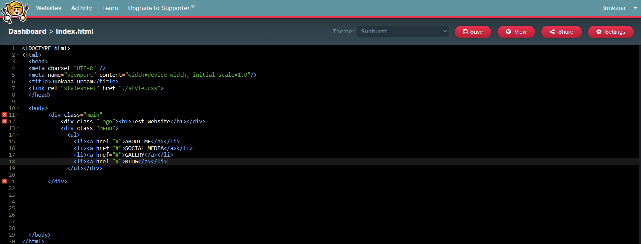The image size is (641, 244).
Task: Open the Sunburst theme dropdown
Action: [x=403, y=31]
